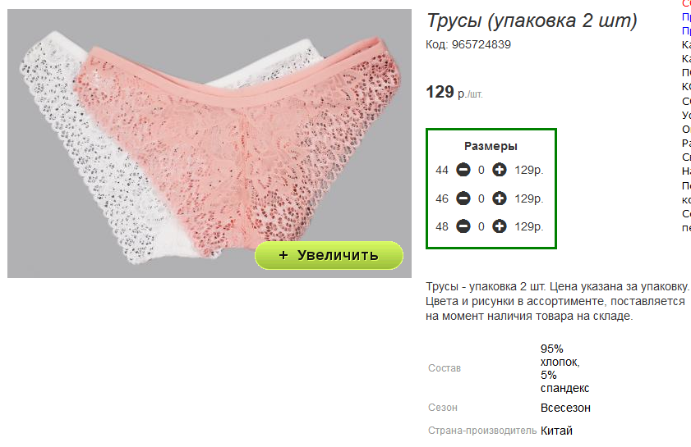The width and height of the screenshot is (691, 447).
Task: Increase quantity for size 44
Action: point(499,170)
